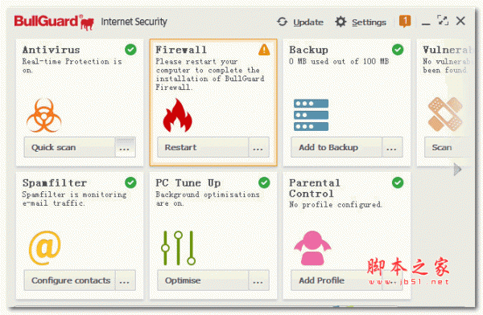Click the Spamfilter green checkmark status
This screenshot has width=483, height=315.
(131, 182)
